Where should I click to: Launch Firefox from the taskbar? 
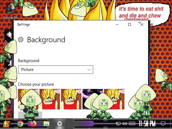pyautogui.click(x=33, y=124)
